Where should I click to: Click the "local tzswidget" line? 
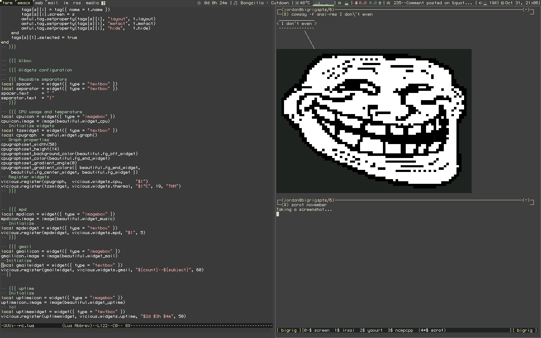(59, 131)
